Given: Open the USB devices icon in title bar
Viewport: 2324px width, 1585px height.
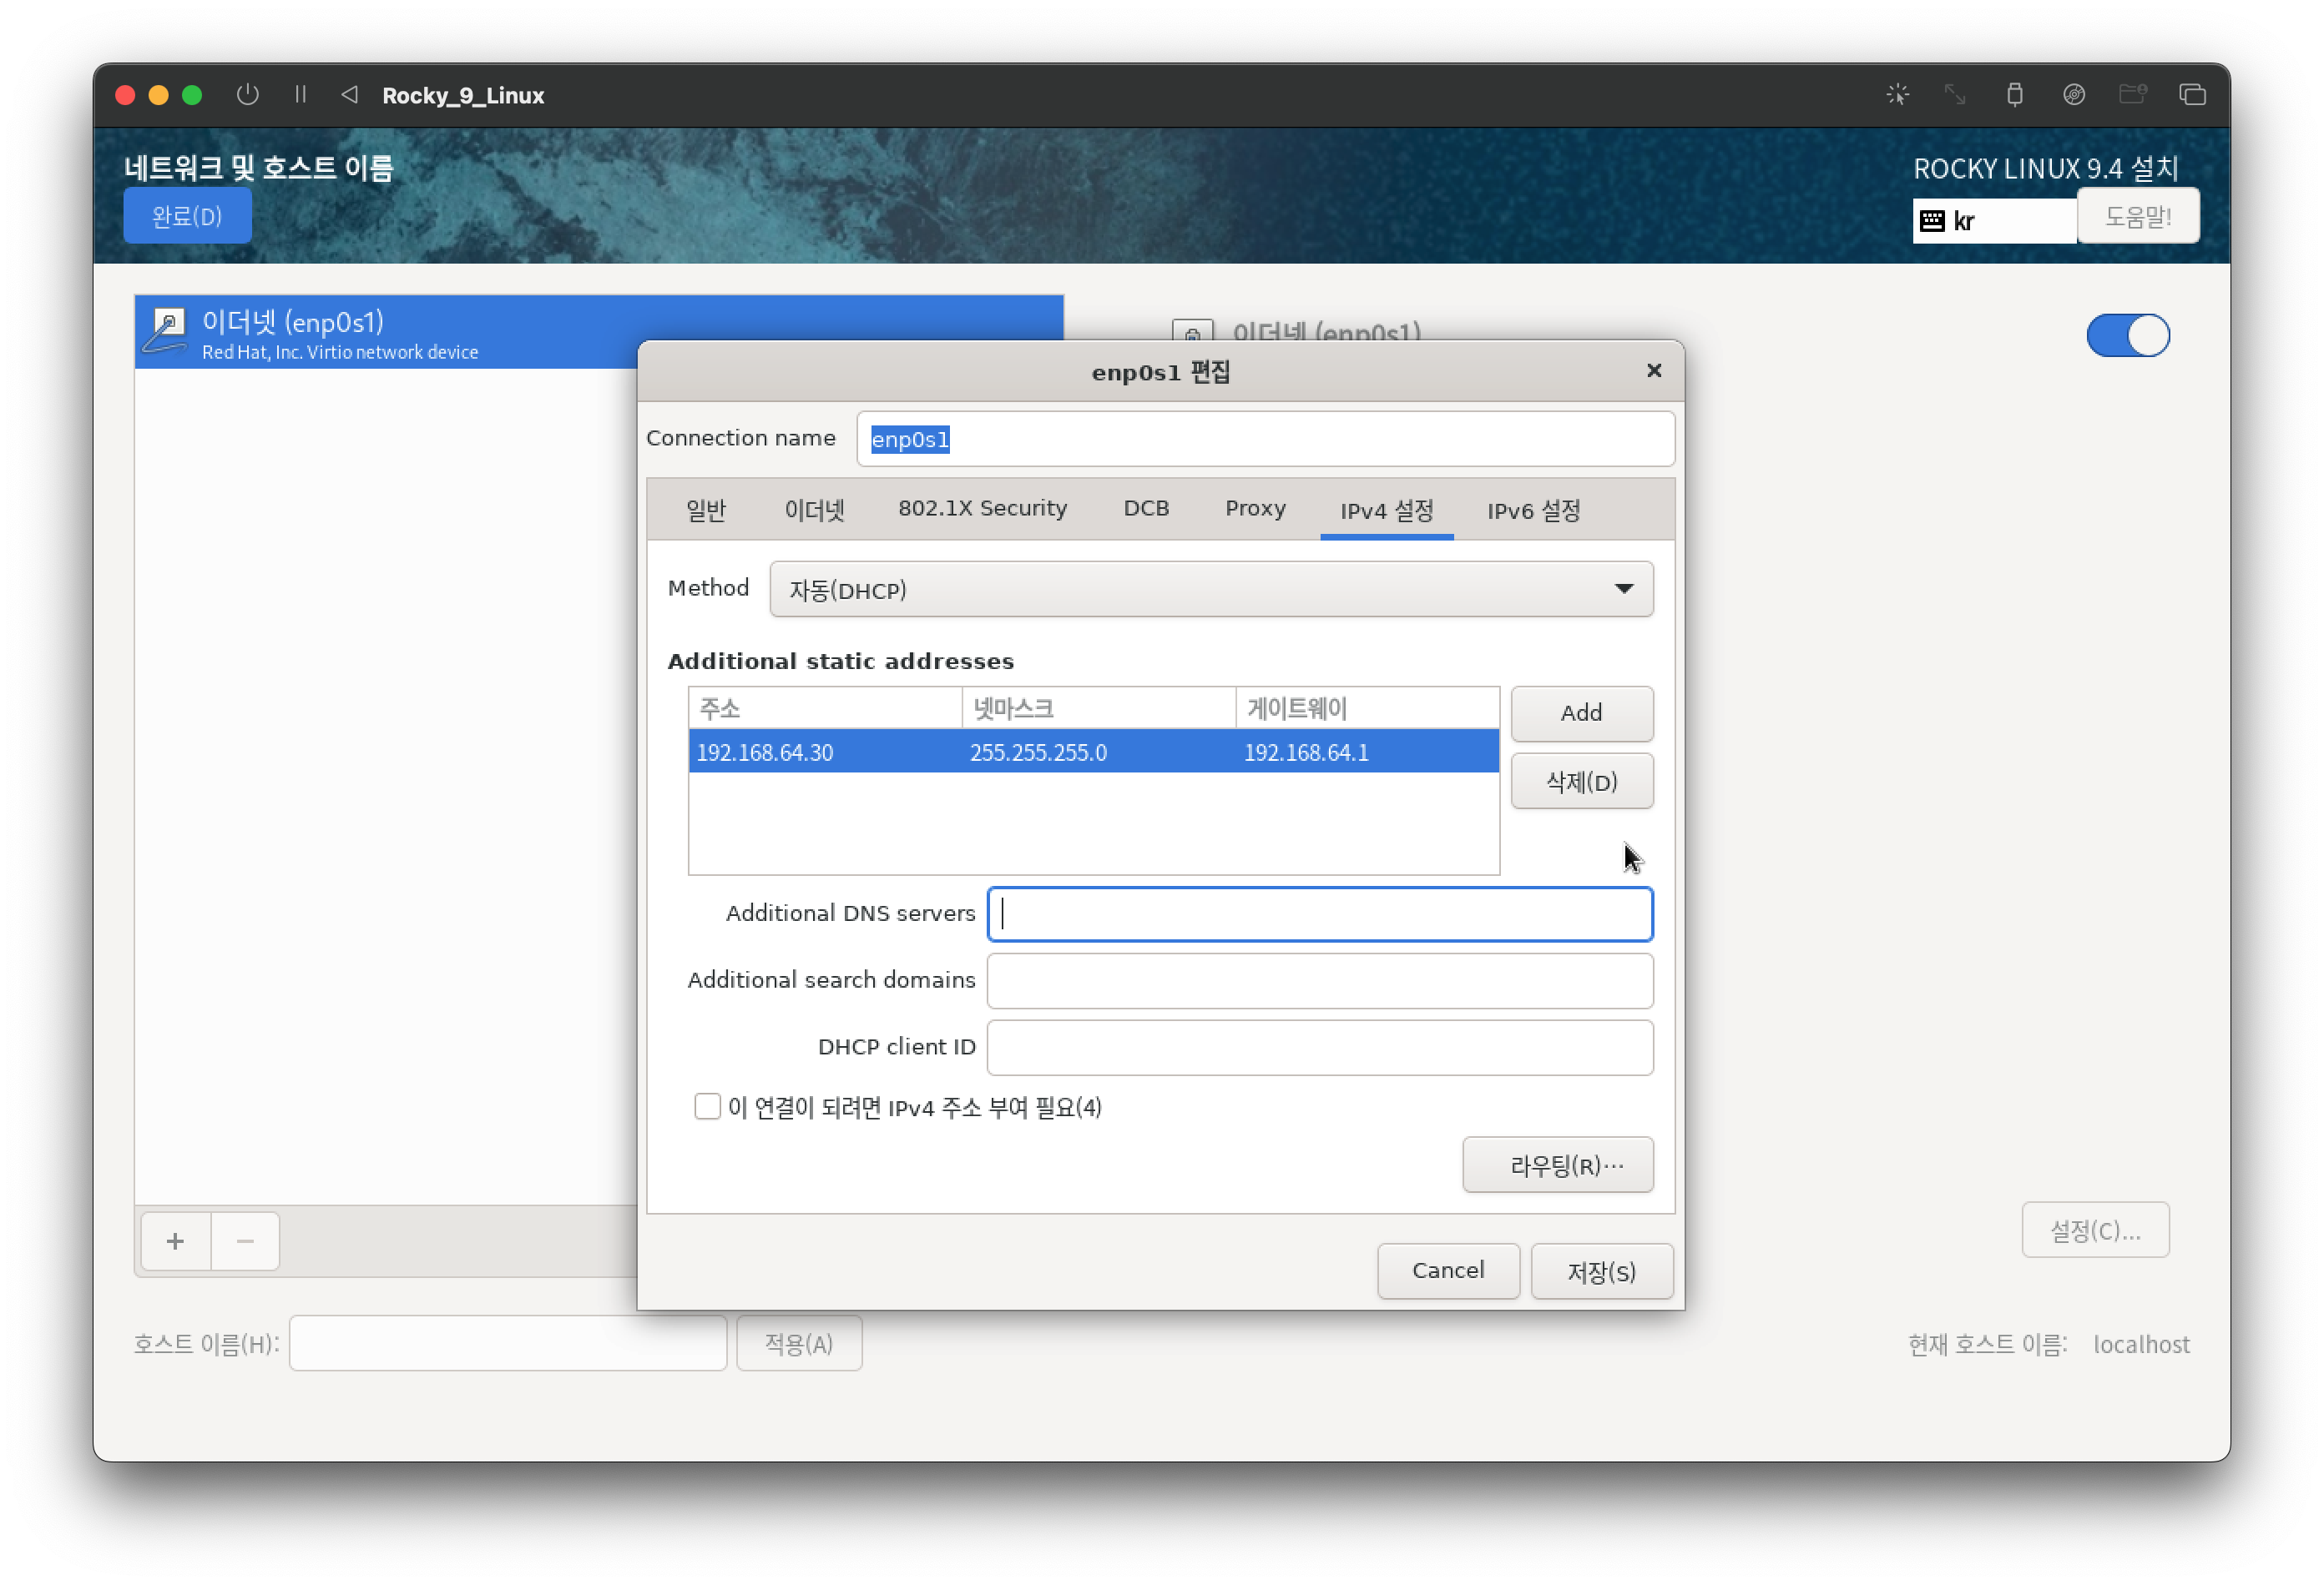Looking at the screenshot, I should pos(2014,95).
